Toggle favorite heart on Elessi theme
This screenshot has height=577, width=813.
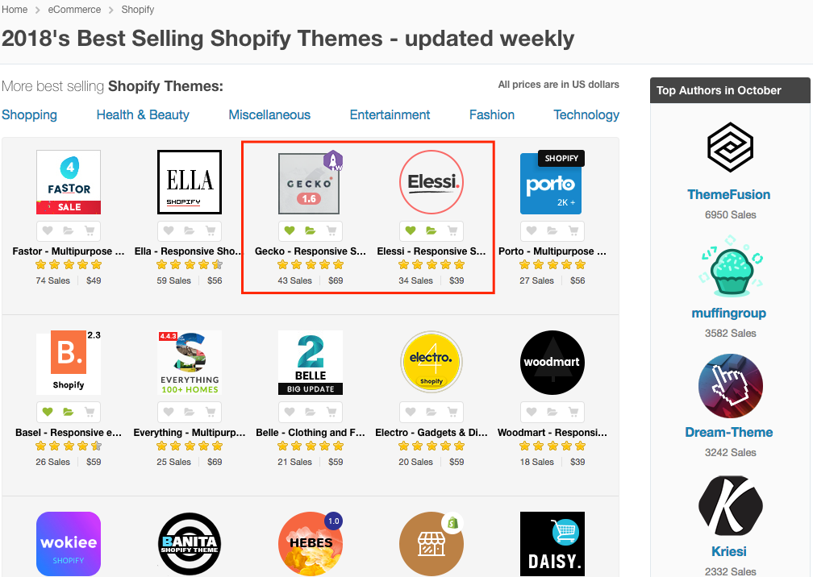(410, 230)
